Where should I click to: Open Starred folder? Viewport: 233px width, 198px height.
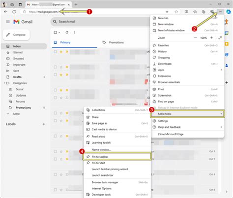(x=24, y=52)
